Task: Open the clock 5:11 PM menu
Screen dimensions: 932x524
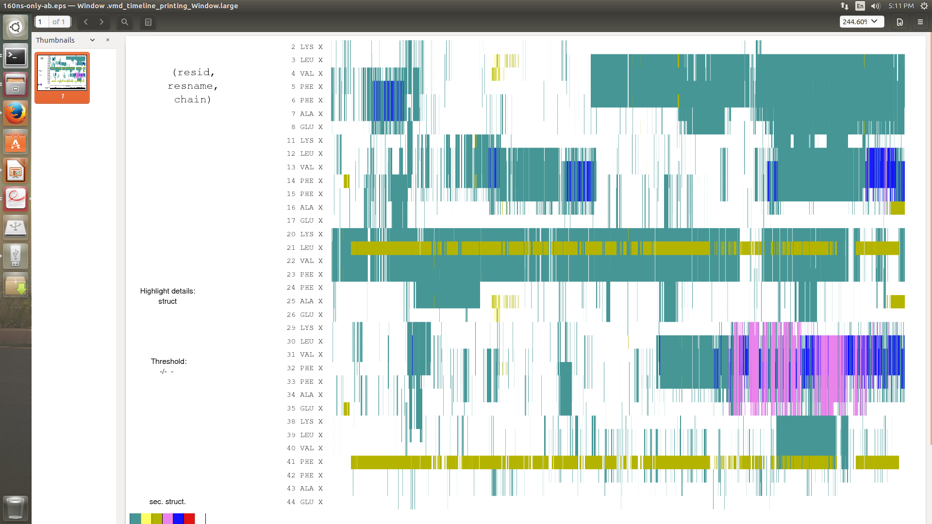Action: click(901, 6)
